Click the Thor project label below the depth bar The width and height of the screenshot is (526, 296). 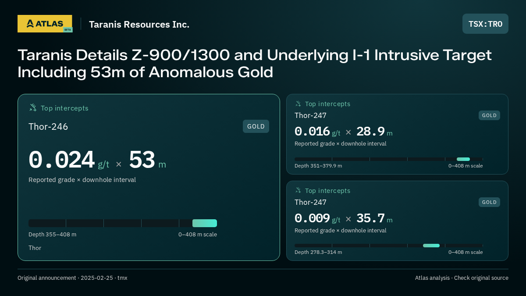pyautogui.click(x=35, y=248)
